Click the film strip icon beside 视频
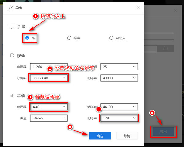 (x=12, y=56)
